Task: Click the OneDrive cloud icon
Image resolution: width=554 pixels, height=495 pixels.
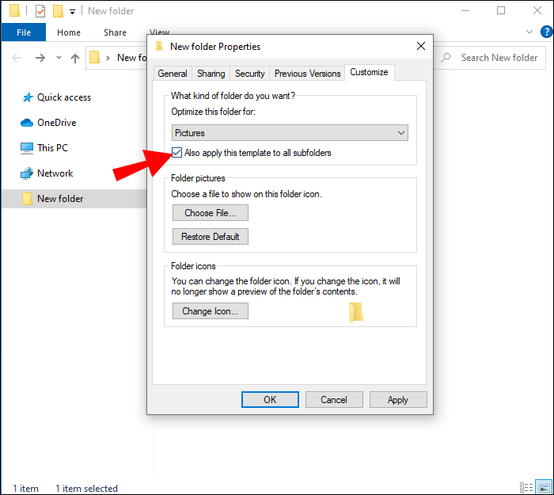Action: pyautogui.click(x=27, y=123)
